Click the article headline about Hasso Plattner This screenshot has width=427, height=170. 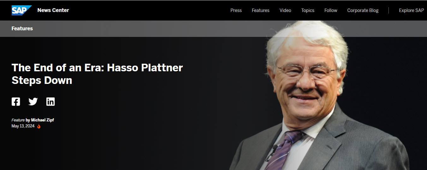(x=97, y=74)
